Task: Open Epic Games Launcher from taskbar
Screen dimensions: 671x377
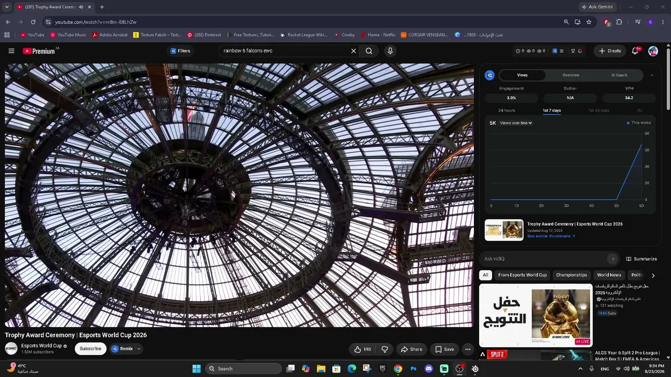Action: coord(383,369)
